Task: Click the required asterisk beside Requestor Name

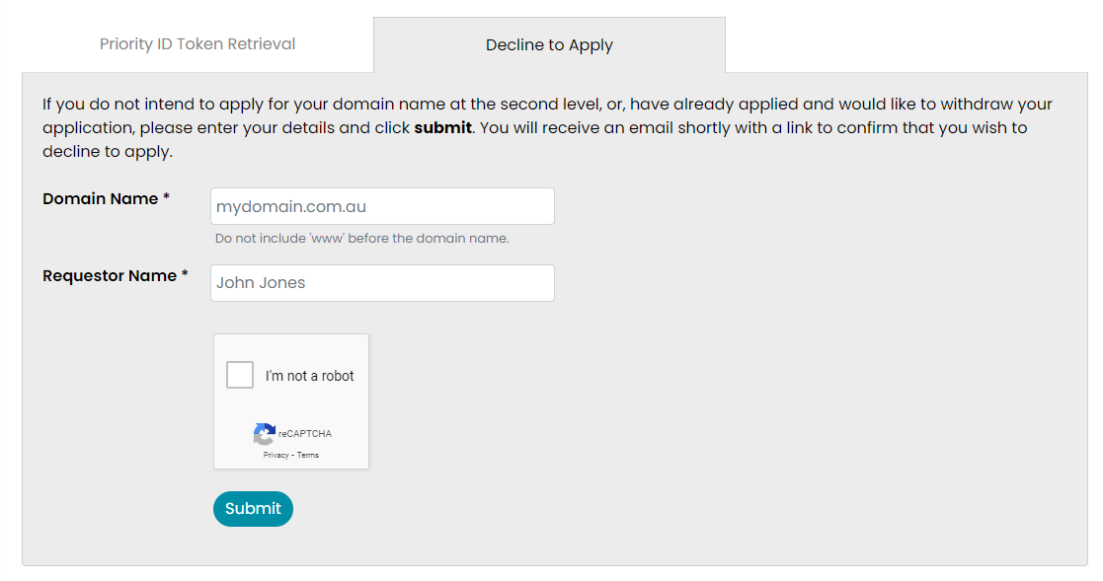Action: 185,275
